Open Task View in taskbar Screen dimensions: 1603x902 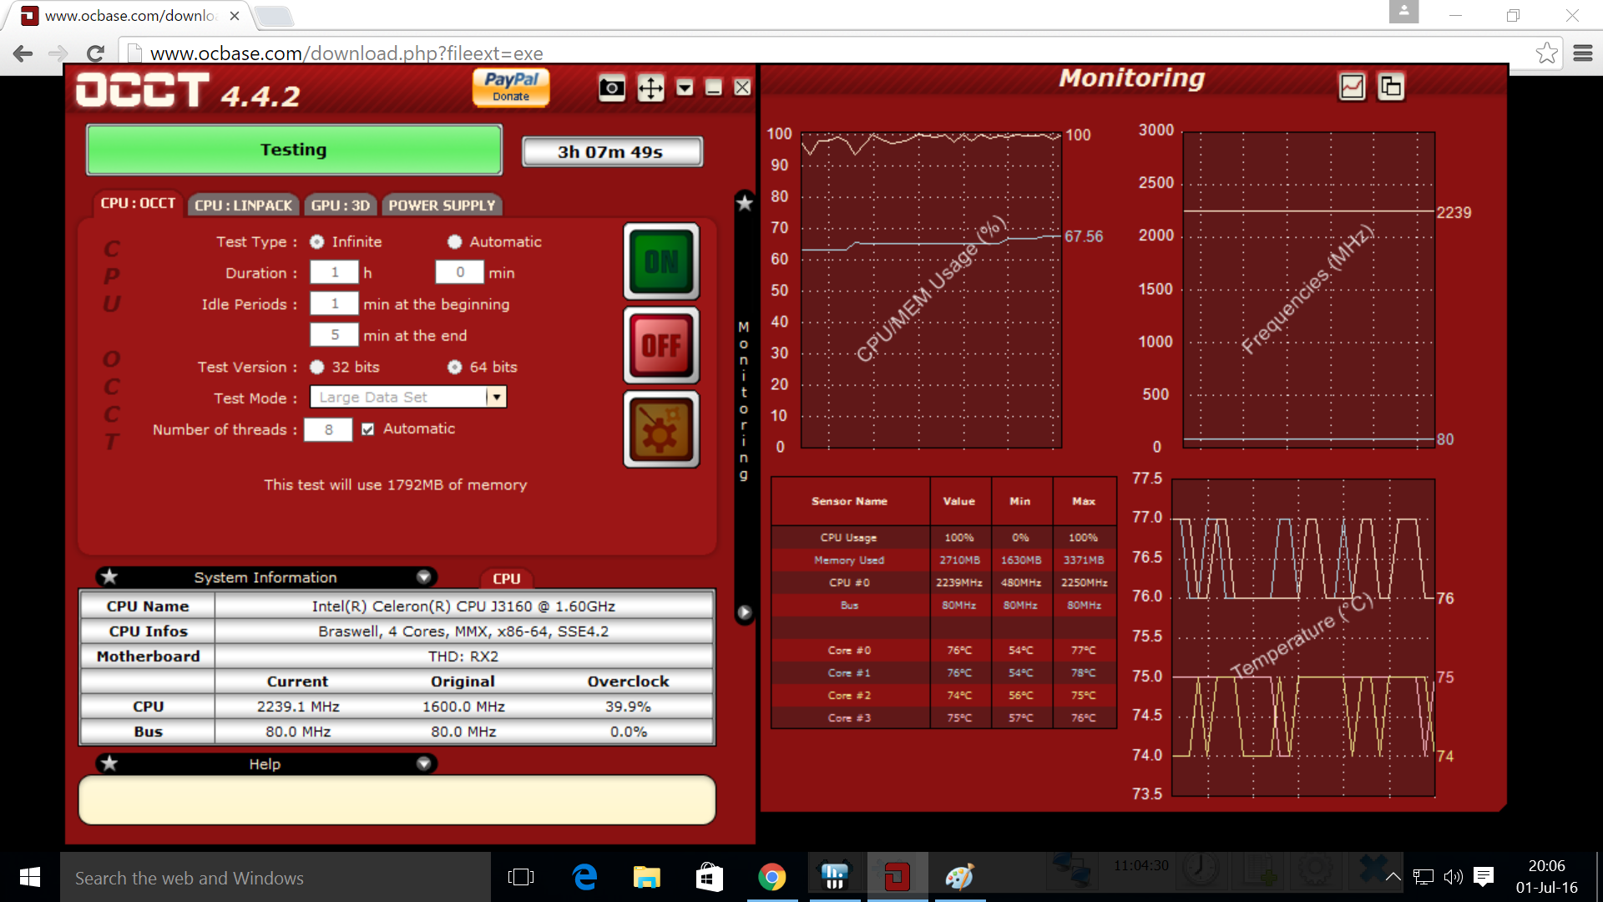521,877
